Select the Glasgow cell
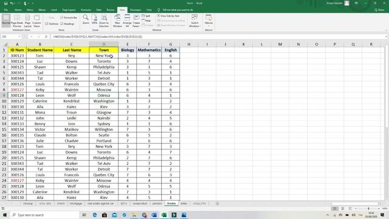 104,113
